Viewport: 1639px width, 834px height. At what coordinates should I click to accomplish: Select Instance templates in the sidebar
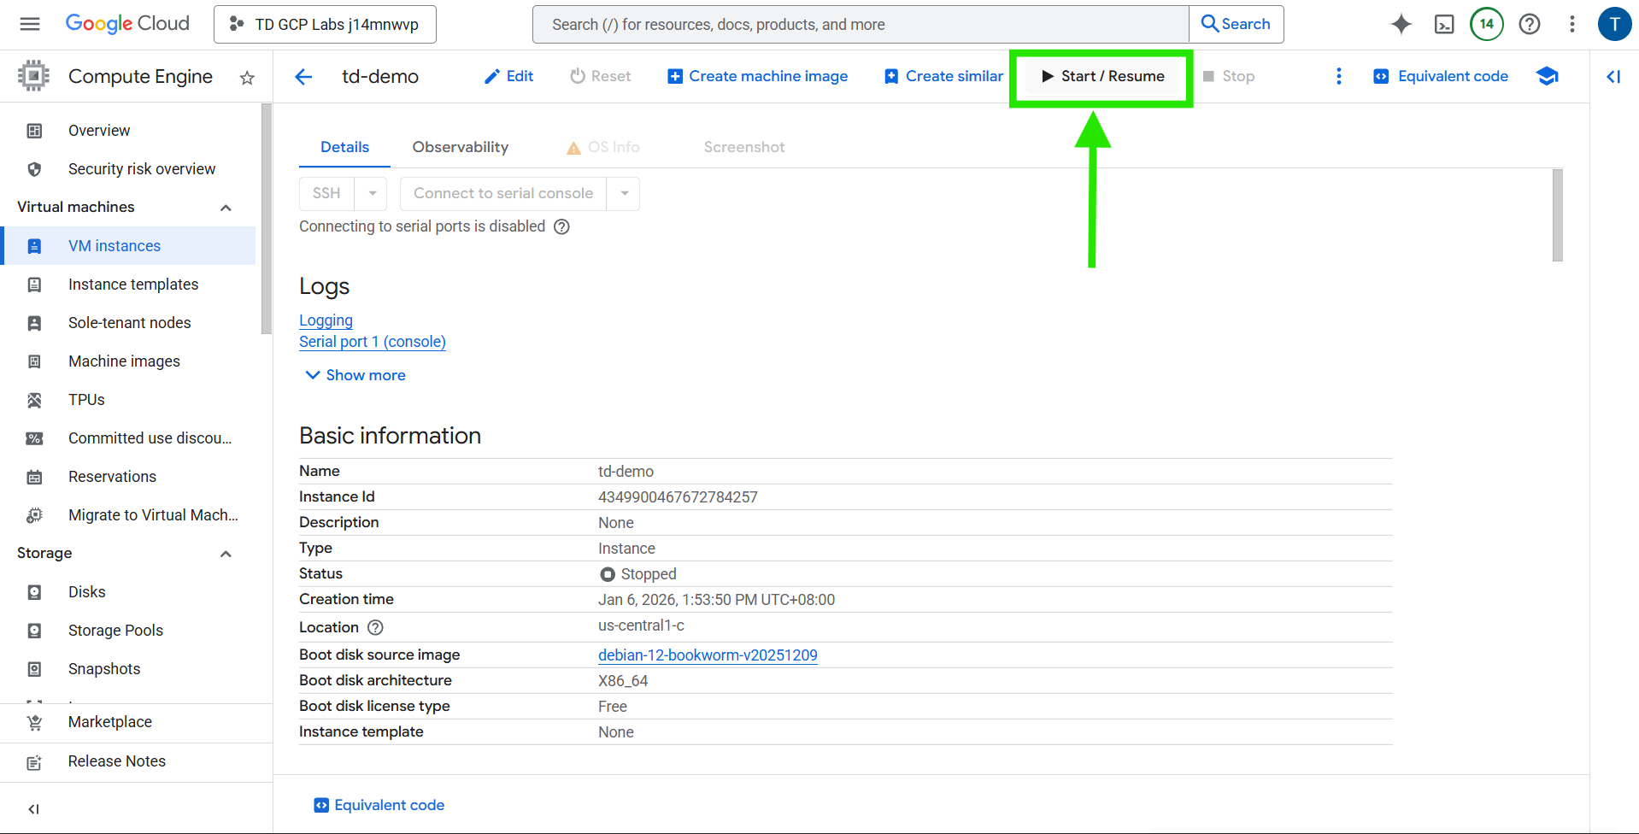tap(132, 285)
